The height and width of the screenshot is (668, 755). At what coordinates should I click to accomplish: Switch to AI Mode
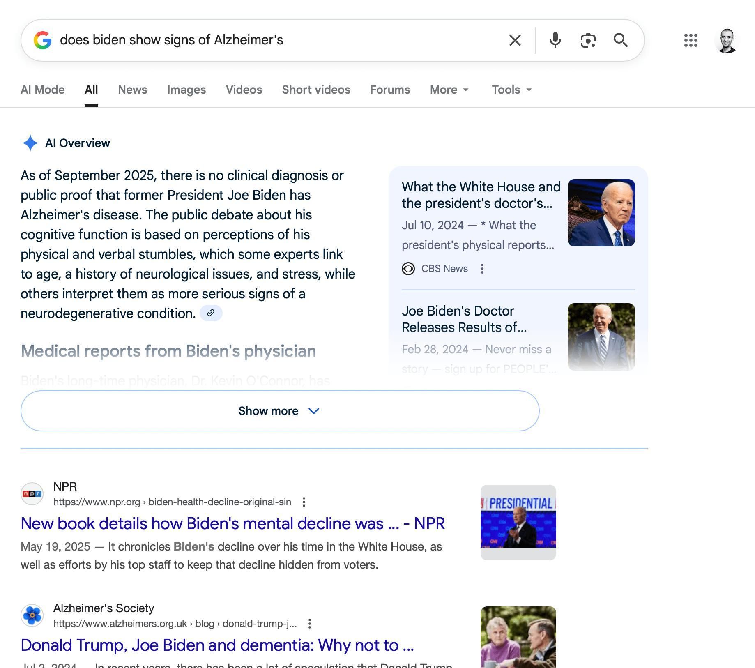[43, 90]
